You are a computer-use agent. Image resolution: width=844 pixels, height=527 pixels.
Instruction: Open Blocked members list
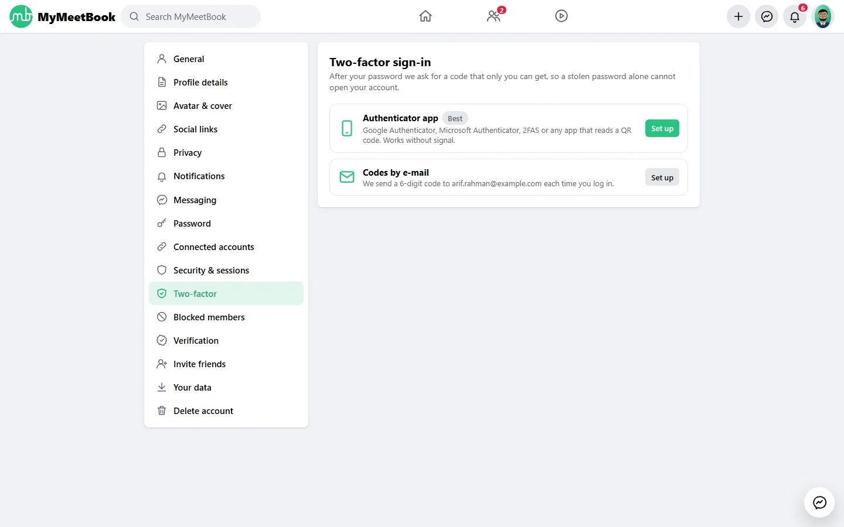(226, 317)
